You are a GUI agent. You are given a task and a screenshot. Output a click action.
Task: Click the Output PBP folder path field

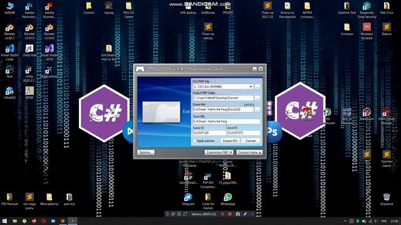point(223,98)
